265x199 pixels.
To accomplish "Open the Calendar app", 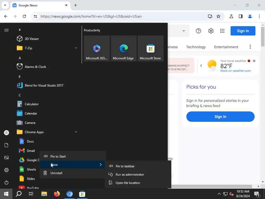I will [x=47, y=113].
